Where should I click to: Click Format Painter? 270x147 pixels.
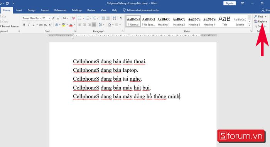pyautogui.click(x=9, y=26)
